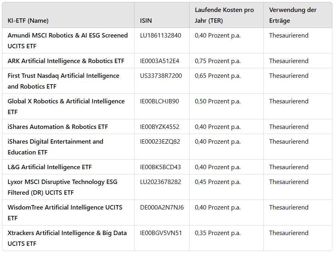Click the ISIN column header
334x253 pixels.
pos(146,21)
